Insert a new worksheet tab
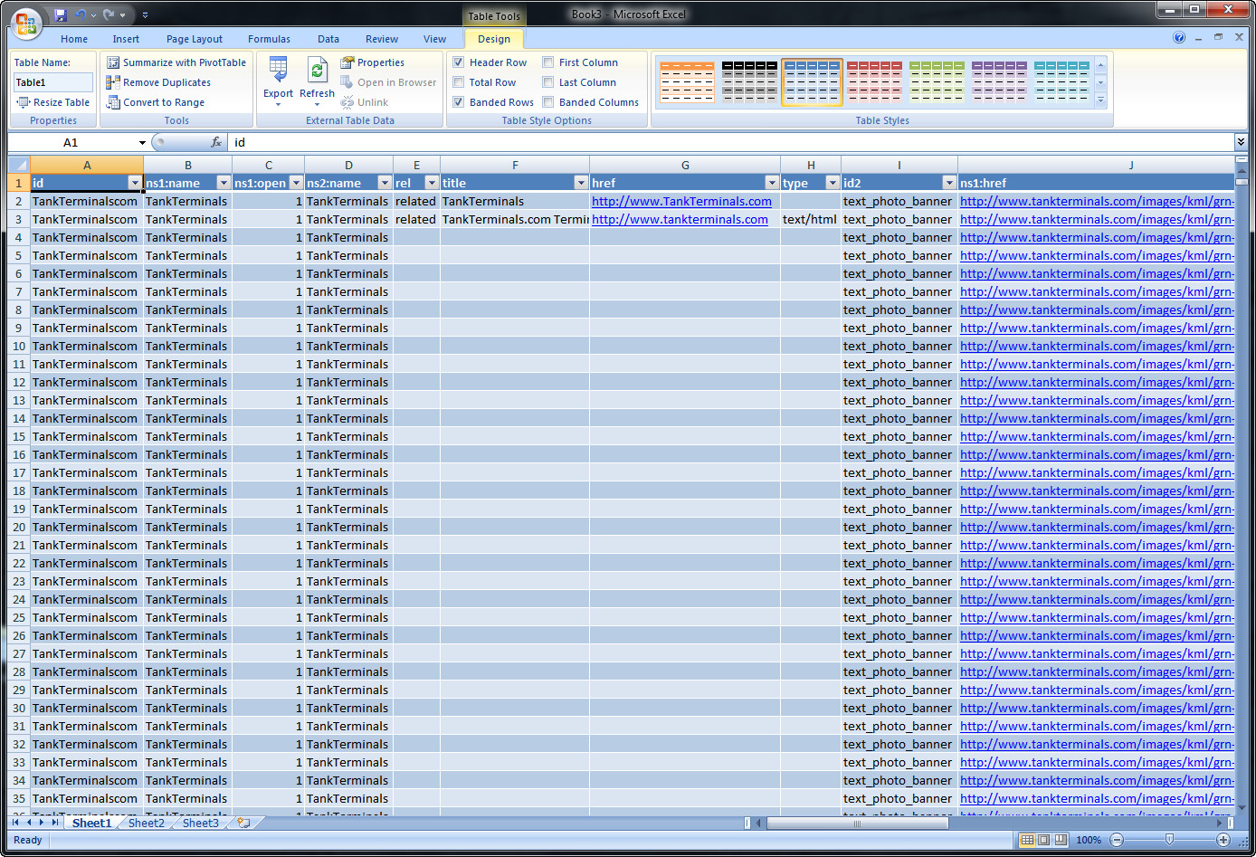1256x857 pixels. (243, 823)
